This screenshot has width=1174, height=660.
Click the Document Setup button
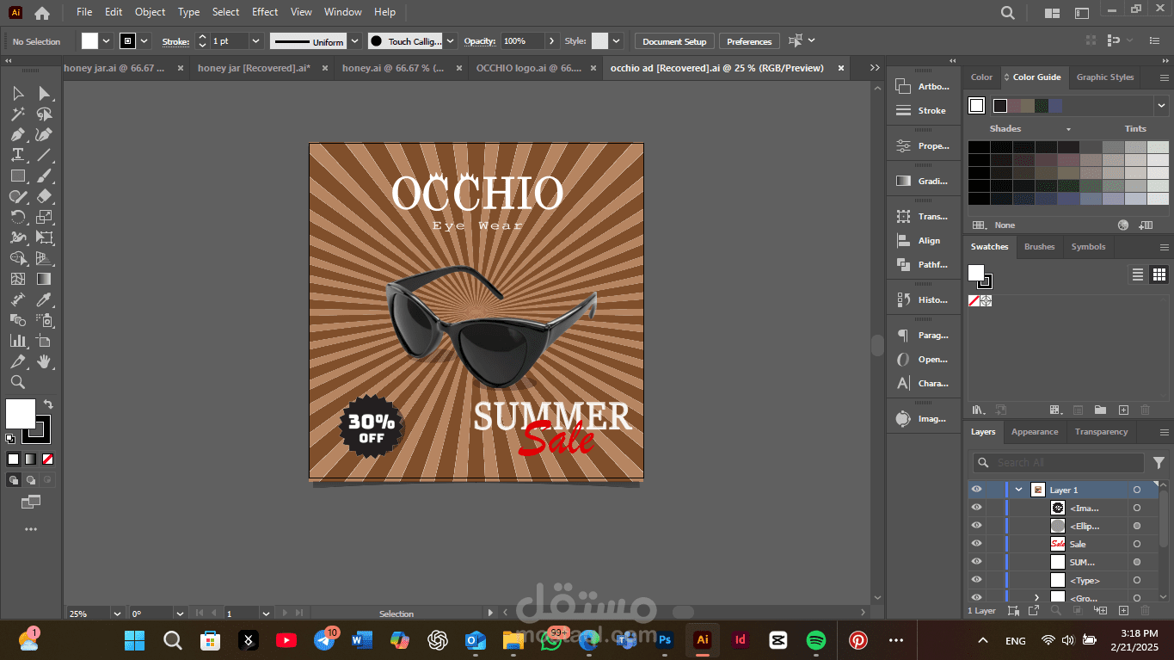point(674,41)
